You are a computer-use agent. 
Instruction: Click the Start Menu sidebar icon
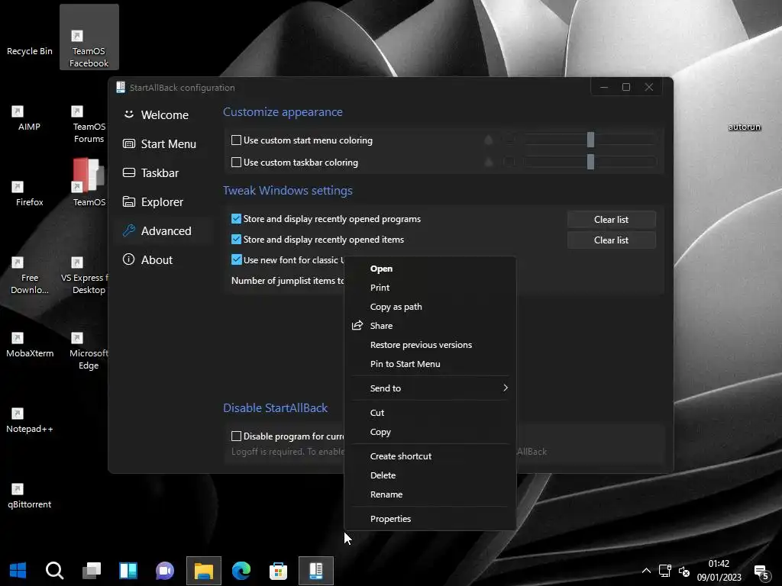point(128,143)
